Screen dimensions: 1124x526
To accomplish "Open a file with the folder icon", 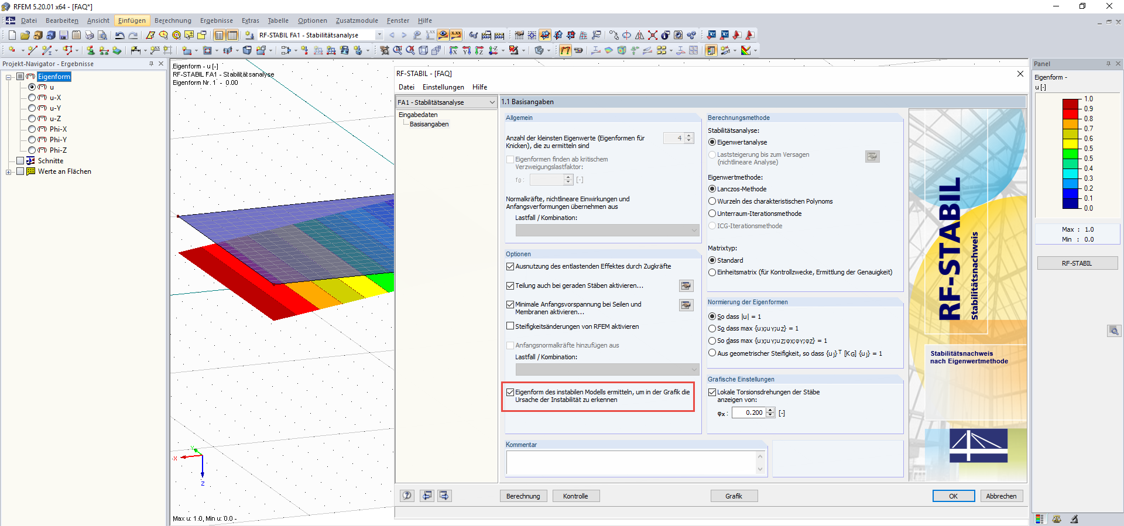I will click(25, 35).
